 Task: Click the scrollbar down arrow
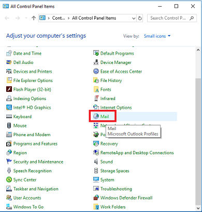pyautogui.click(x=198, y=208)
